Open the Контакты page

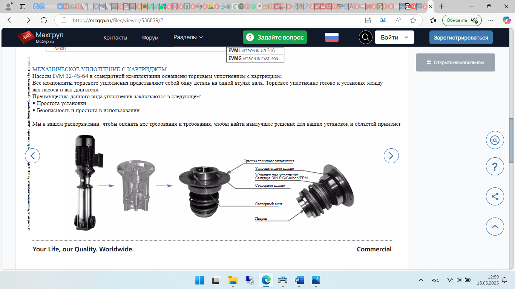pyautogui.click(x=115, y=38)
